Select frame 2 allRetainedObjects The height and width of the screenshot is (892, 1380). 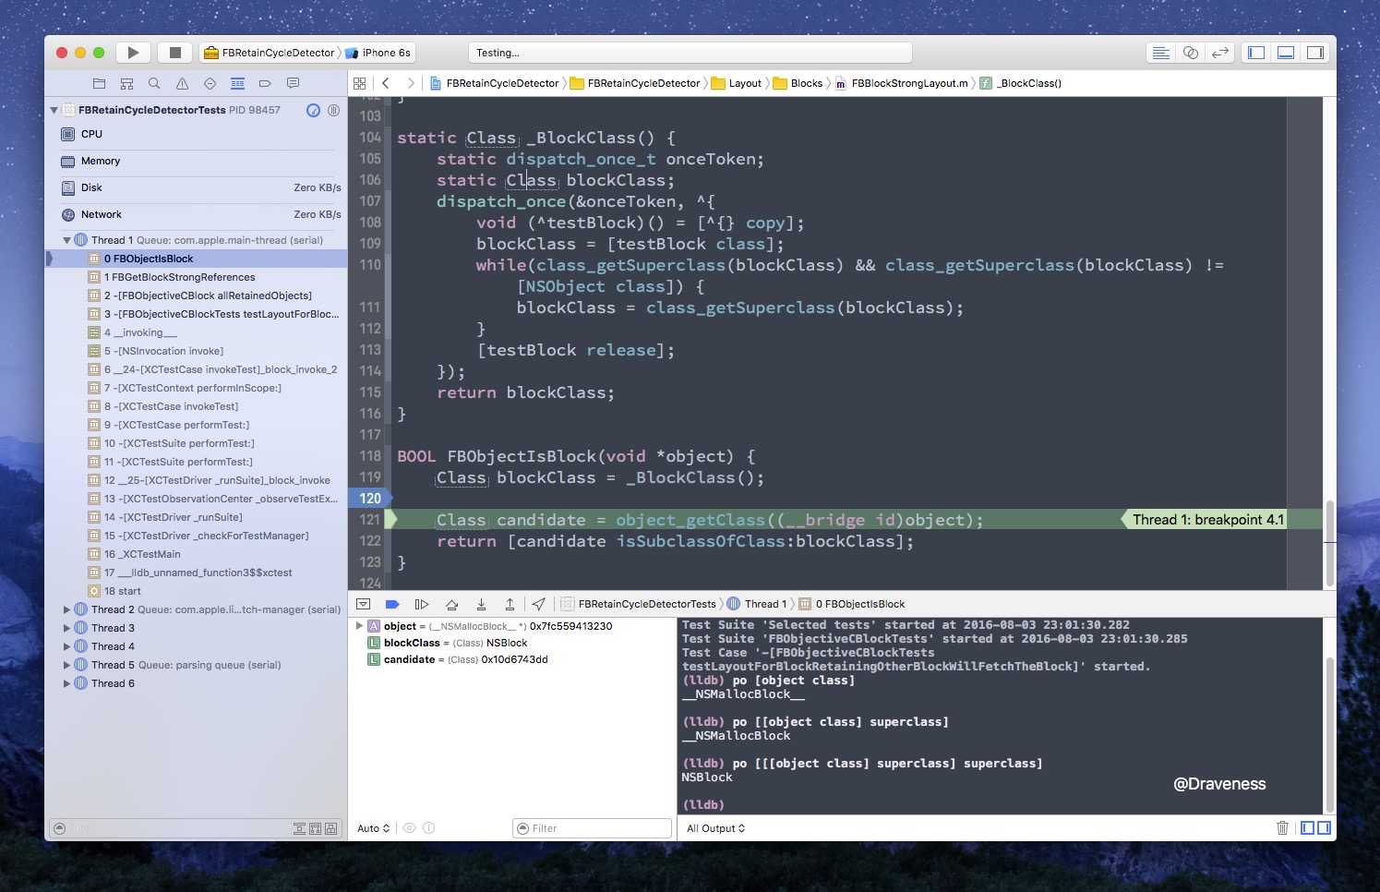tap(197, 295)
